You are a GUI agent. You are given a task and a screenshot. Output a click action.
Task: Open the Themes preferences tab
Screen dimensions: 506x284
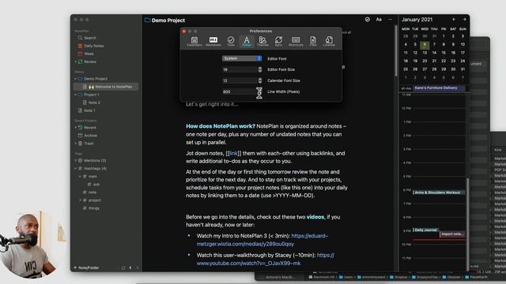tap(262, 41)
